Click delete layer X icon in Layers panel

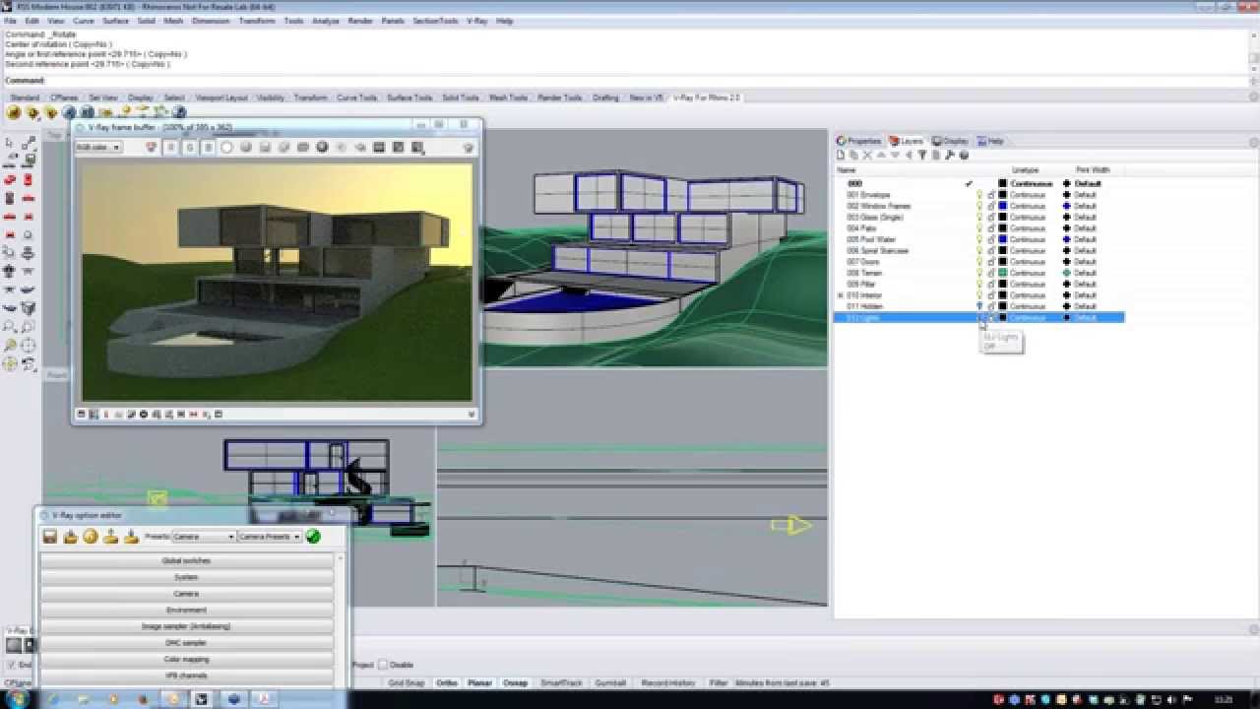point(867,156)
